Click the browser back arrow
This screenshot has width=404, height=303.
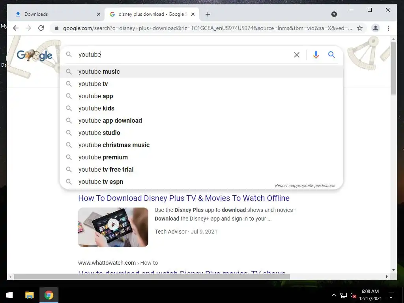(x=16, y=28)
